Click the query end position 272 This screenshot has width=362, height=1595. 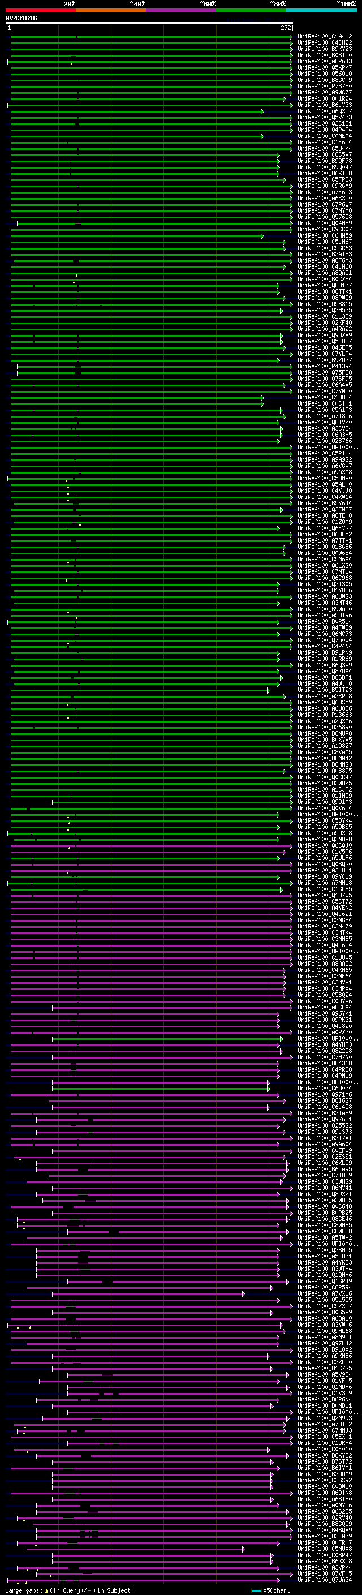(286, 28)
